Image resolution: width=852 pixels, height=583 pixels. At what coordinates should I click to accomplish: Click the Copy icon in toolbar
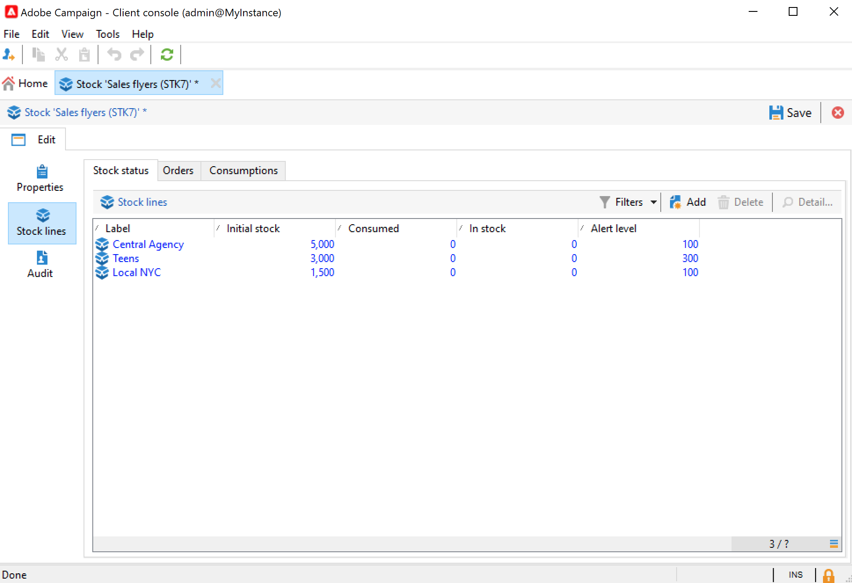pyautogui.click(x=39, y=55)
